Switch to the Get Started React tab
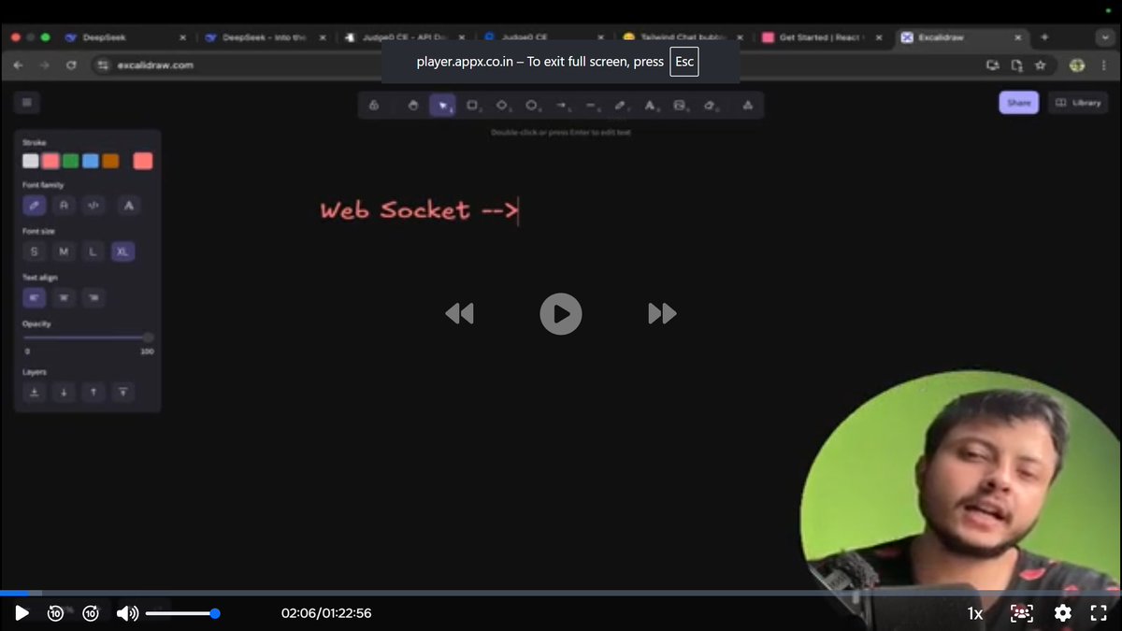 pos(823,37)
